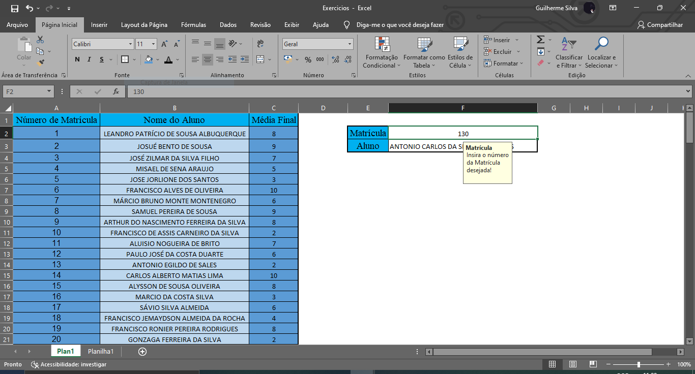Select cell containing JOSUÉ BENTO DE SOUSA

point(175,146)
